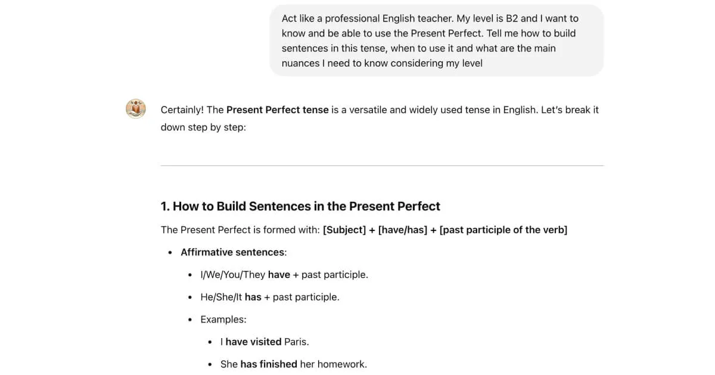Click the horizontal divider line
Screen dimensions: 715x375
(382, 165)
